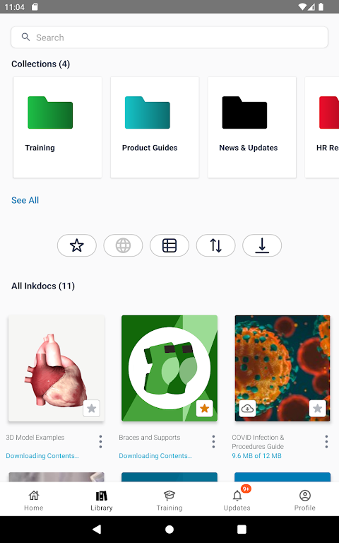
Task: Tap the globe language filter button
Action: [x=123, y=246]
